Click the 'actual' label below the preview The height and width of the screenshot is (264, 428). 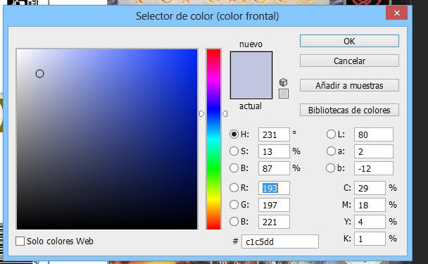pyautogui.click(x=251, y=106)
